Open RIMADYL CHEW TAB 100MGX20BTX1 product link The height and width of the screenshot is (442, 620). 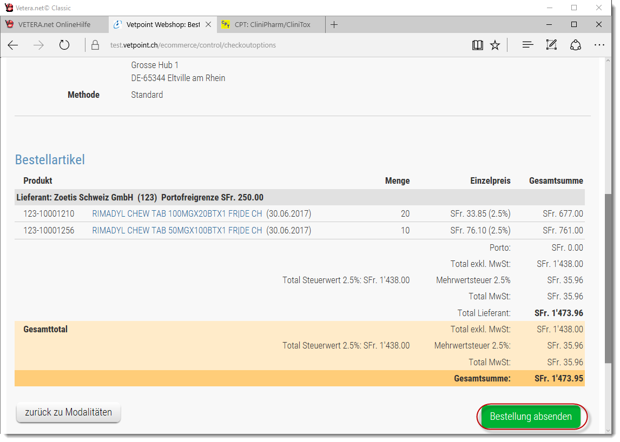coord(177,214)
